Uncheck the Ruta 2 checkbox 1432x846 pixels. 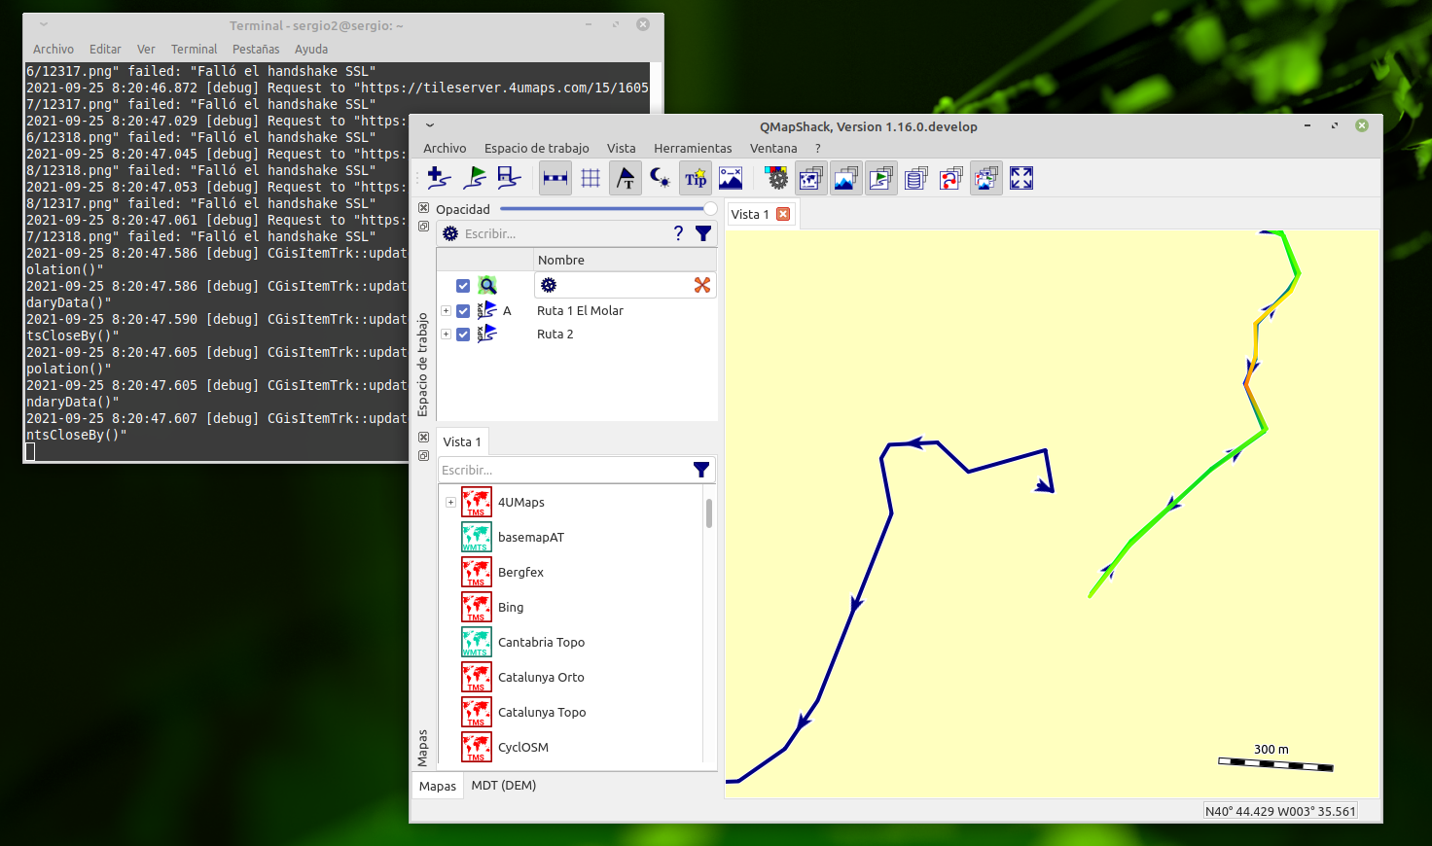click(463, 334)
